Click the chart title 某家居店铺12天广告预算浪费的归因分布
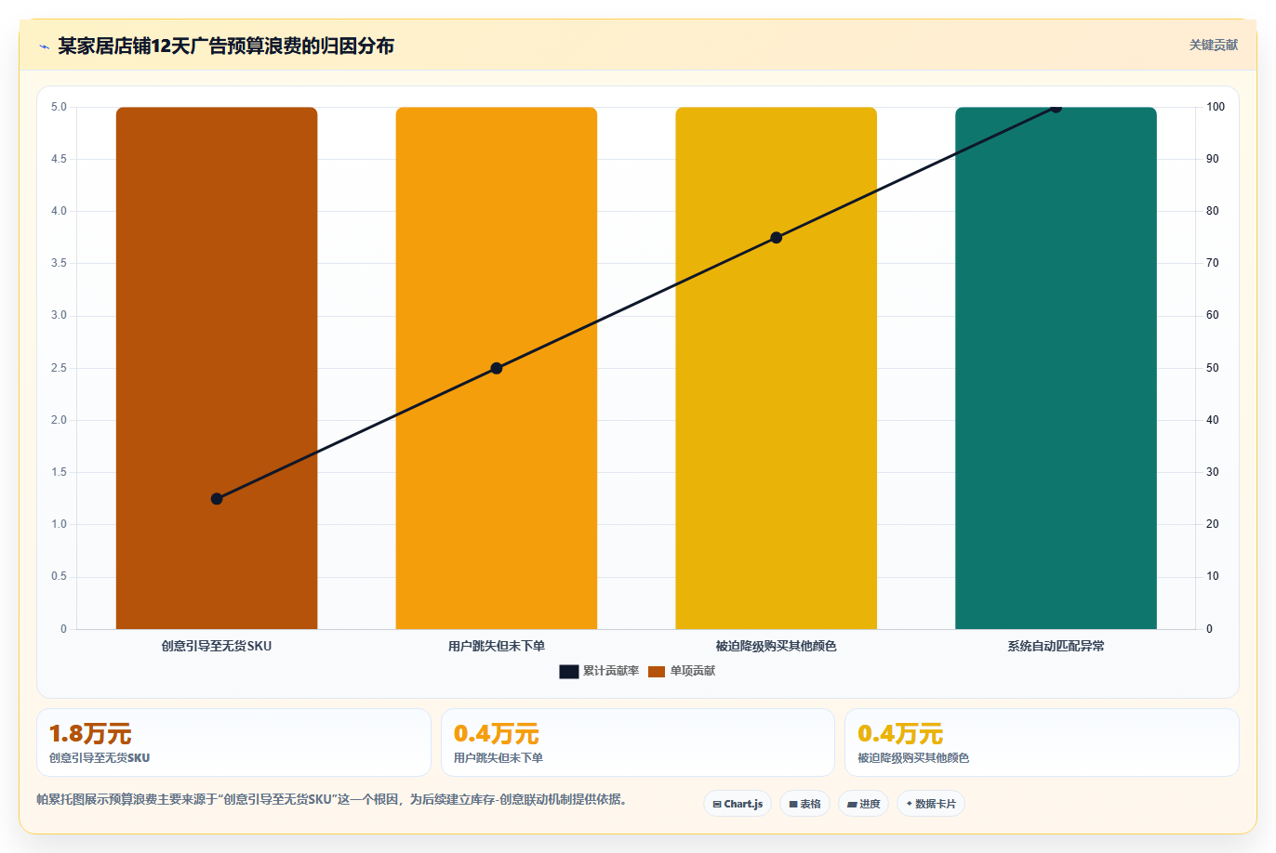The width and height of the screenshot is (1276, 853). 226,46
